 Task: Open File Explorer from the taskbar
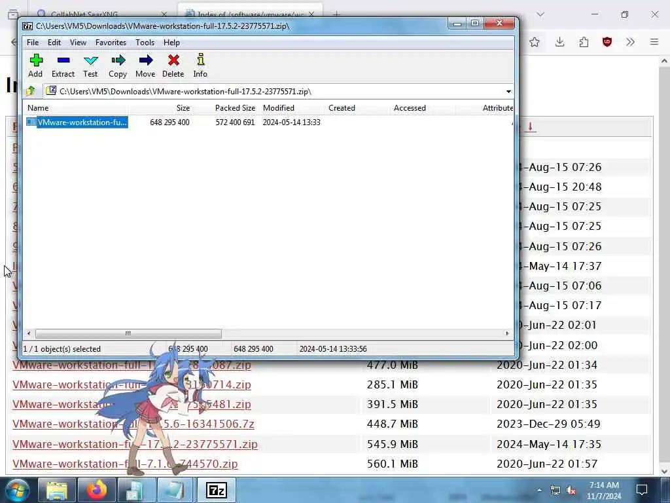point(57,491)
